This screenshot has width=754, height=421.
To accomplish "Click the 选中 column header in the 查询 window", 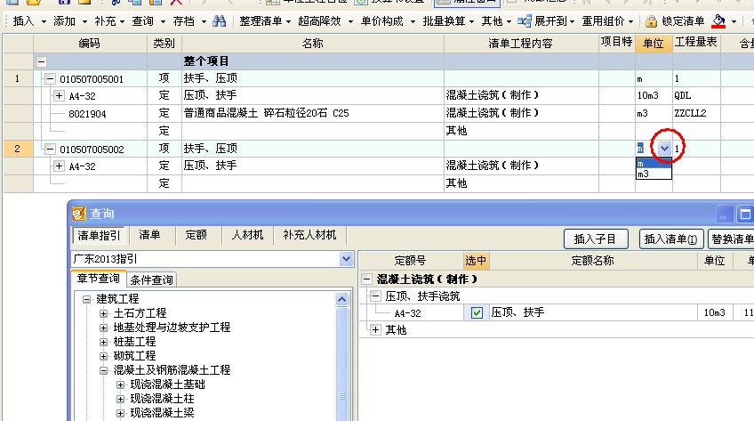I will [476, 261].
